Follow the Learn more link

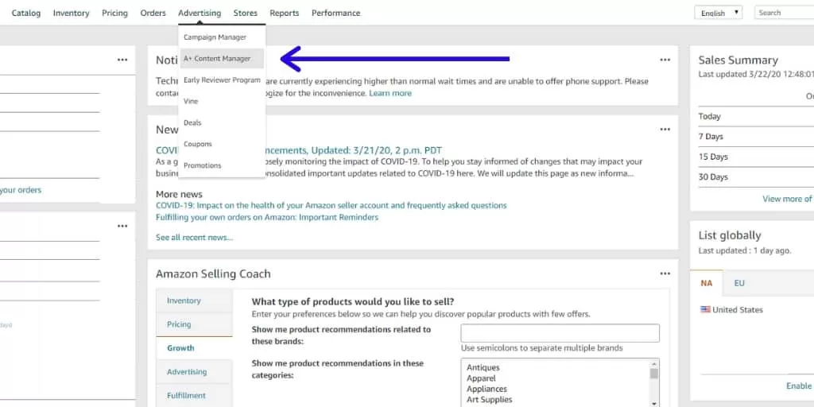coord(390,94)
